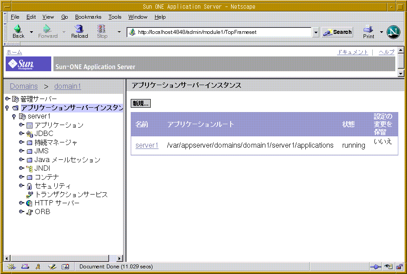Expand the セキュリティ tree node
Image resolution: width=407 pixels, height=274 pixels.
coord(22,185)
